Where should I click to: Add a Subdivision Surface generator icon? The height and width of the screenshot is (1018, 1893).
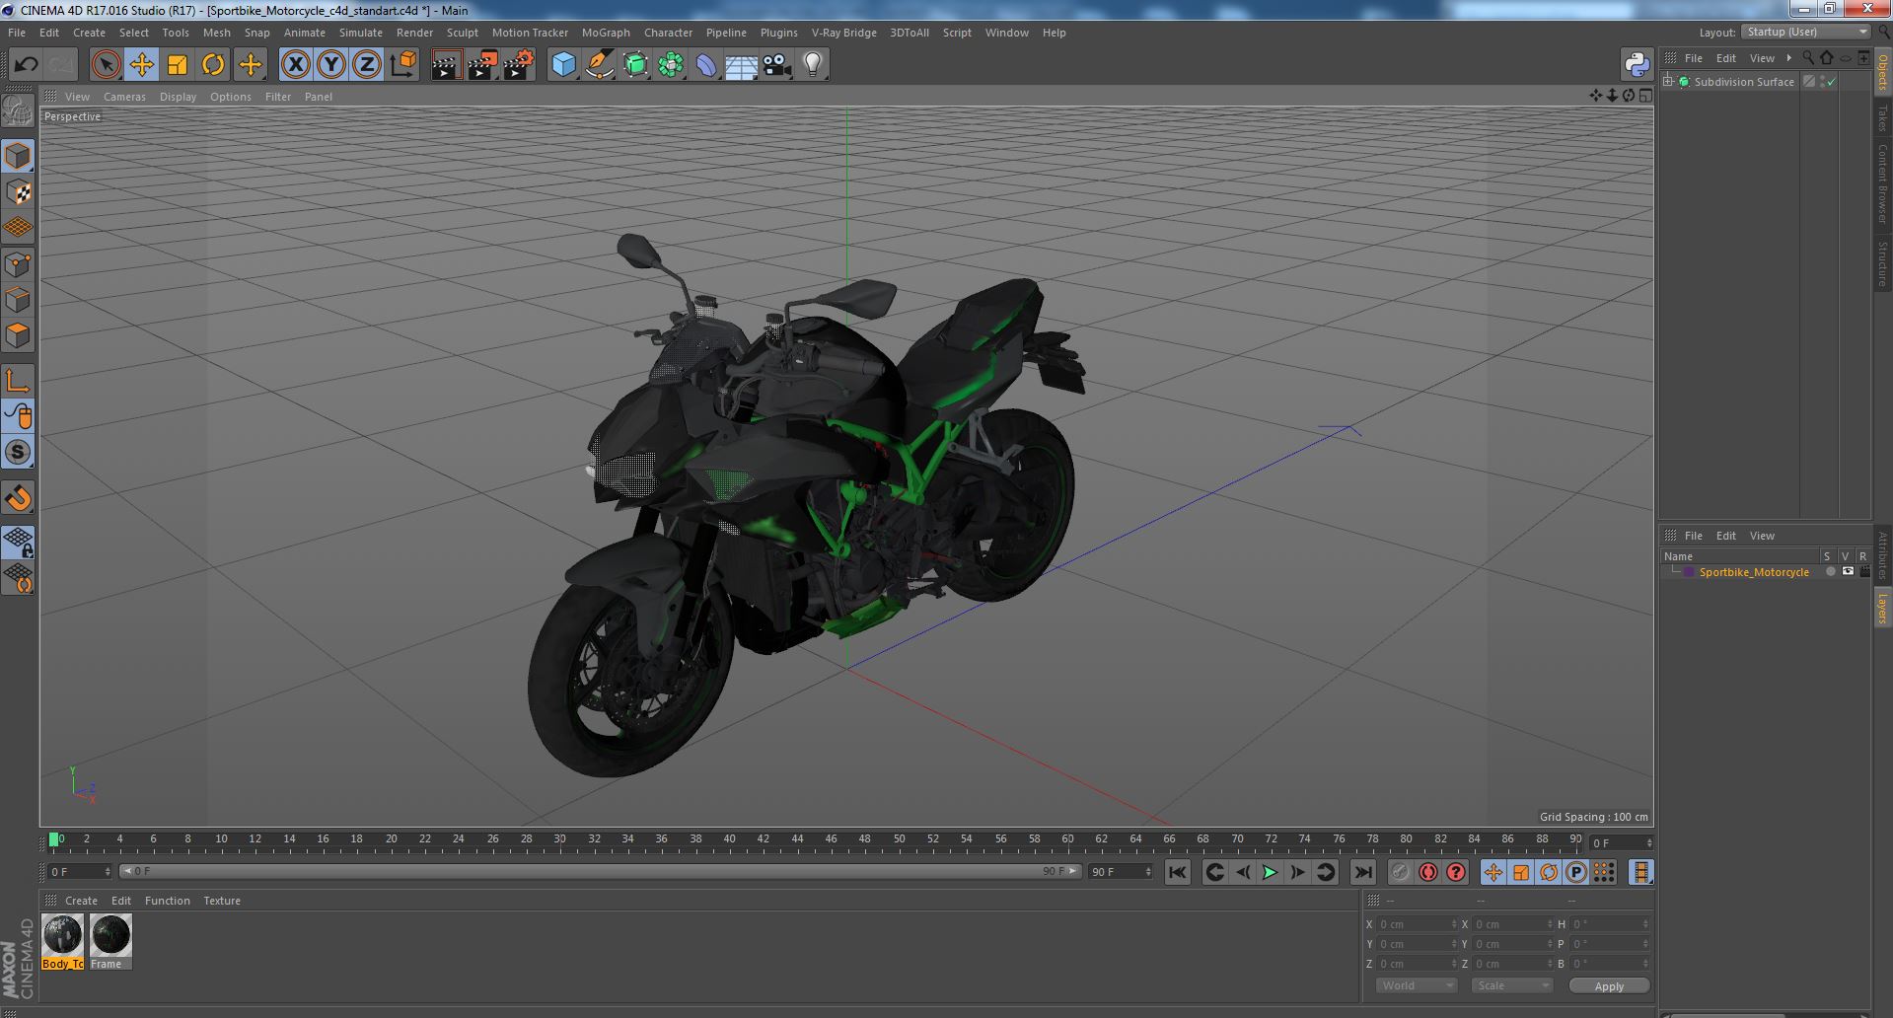pyautogui.click(x=635, y=65)
